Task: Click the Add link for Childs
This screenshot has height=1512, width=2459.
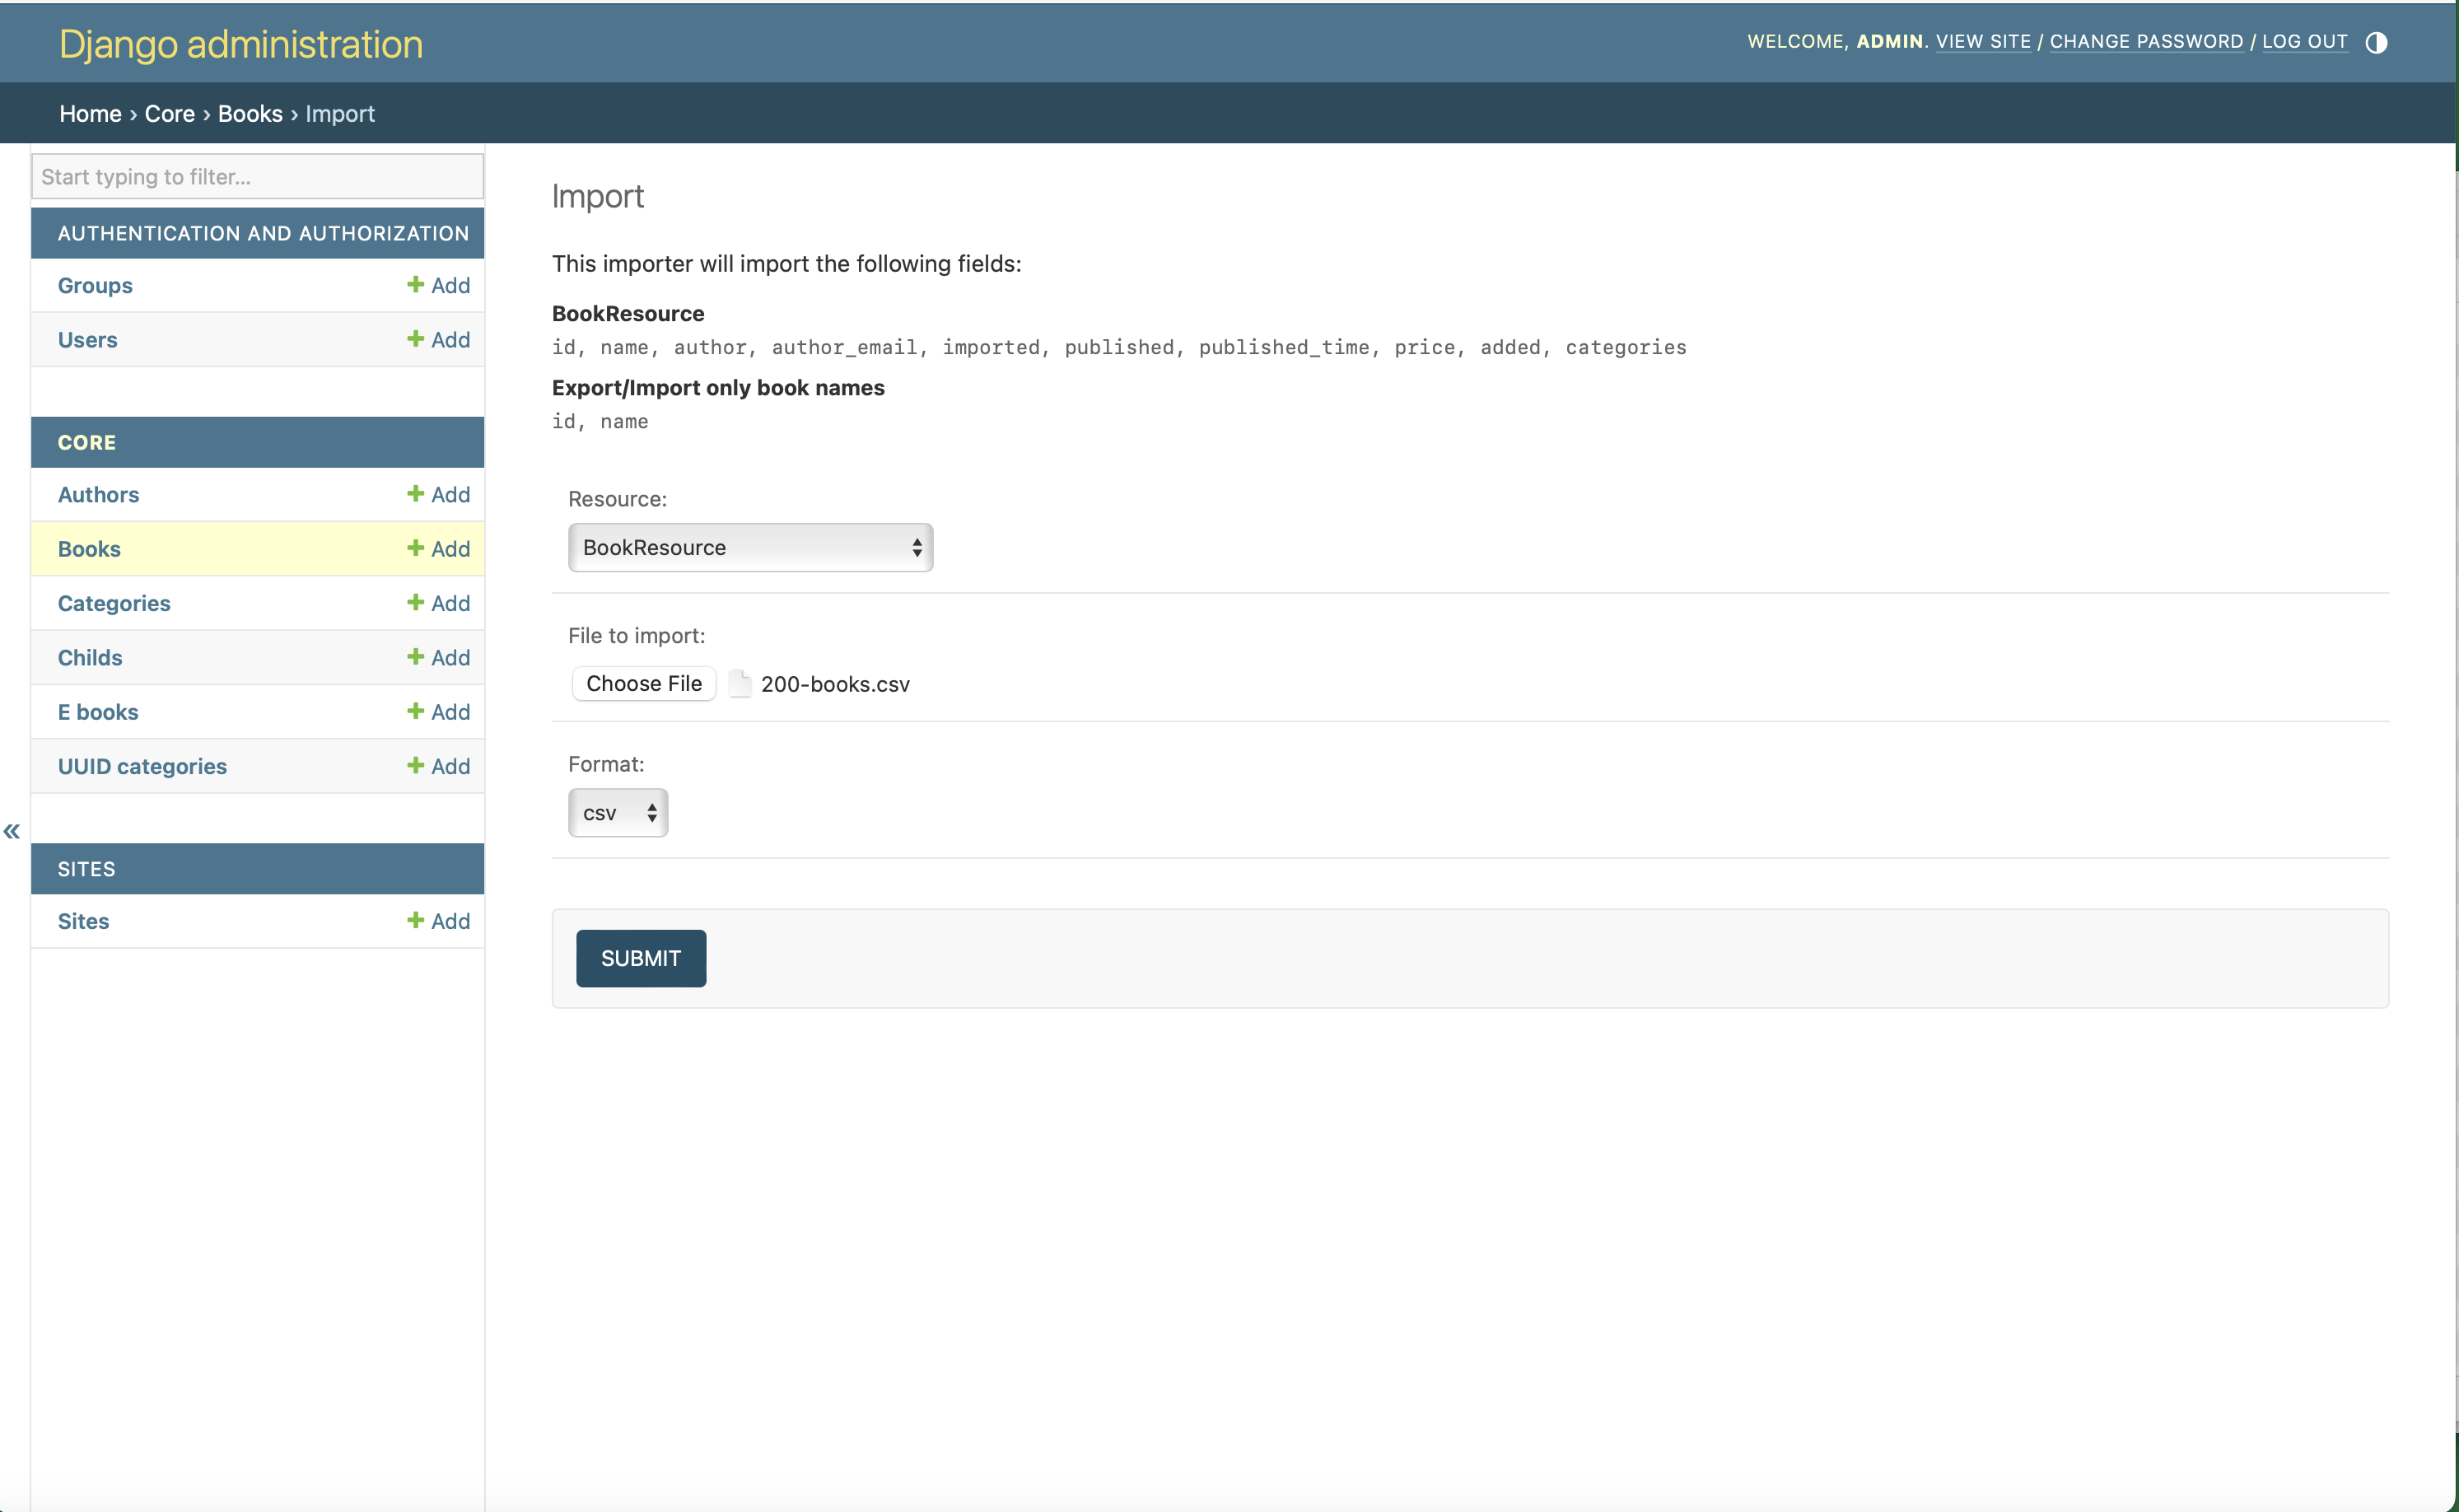Action: (439, 657)
